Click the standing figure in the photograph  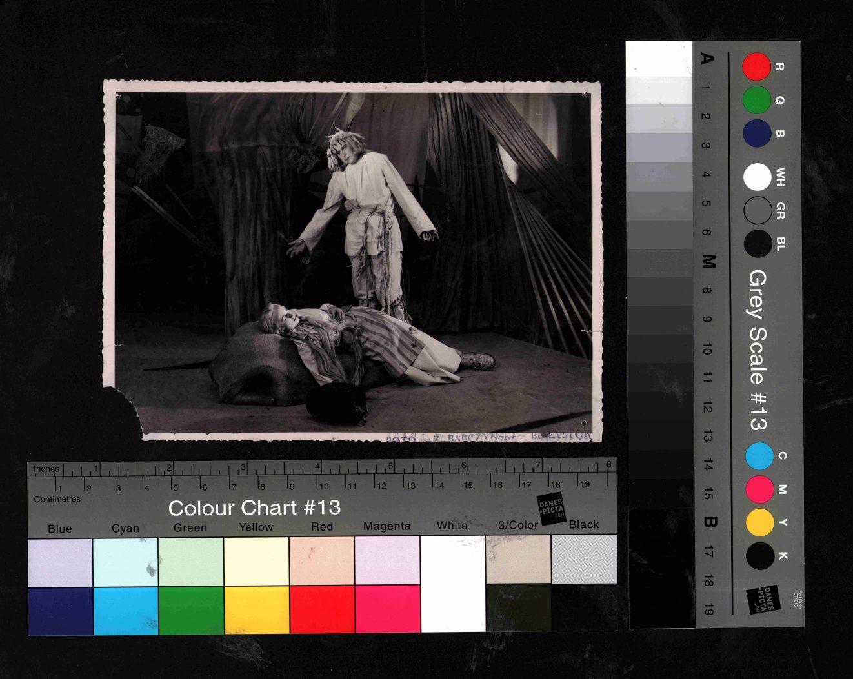365,219
